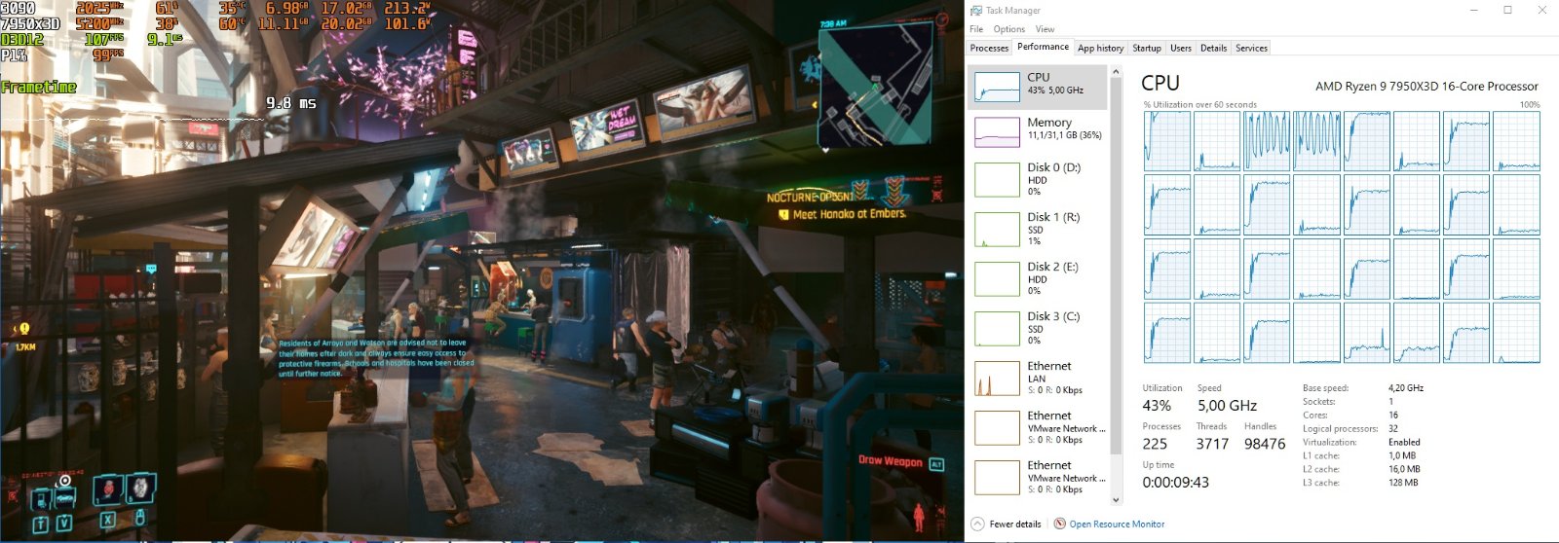Viewport: 1559px width, 543px height.
Task: Click yellow objective icon beside Meet Honoko
Action: [783, 215]
